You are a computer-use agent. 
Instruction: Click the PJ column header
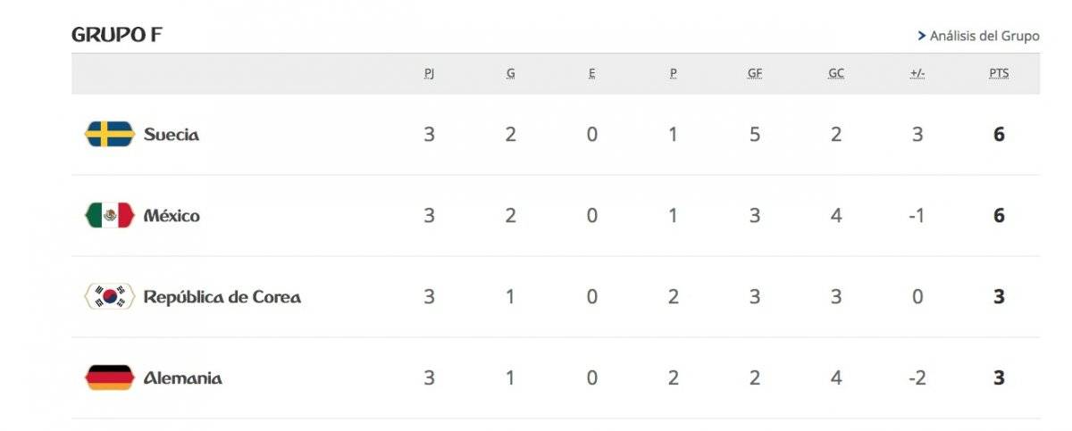tap(429, 74)
